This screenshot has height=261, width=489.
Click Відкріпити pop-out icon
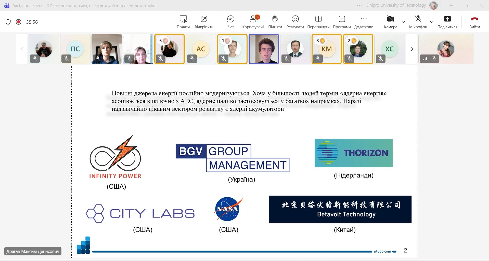point(204,22)
